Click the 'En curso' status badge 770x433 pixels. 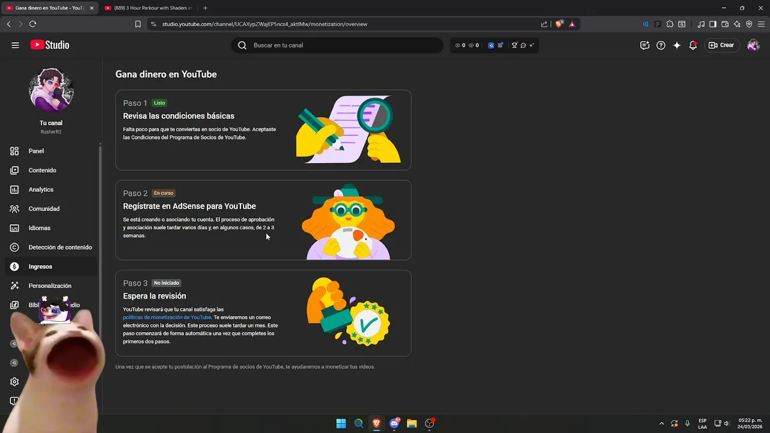(x=163, y=193)
